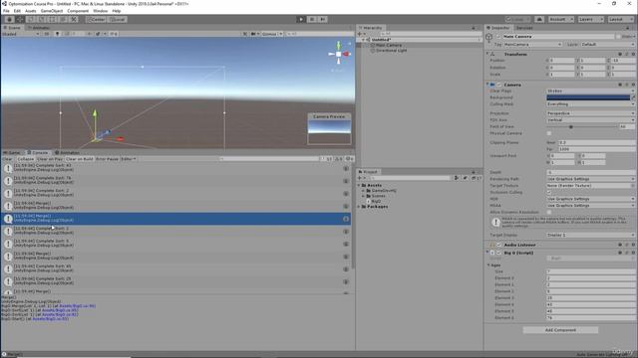This screenshot has width=638, height=358.
Task: Pick background color with eyedropper
Action: [633, 97]
